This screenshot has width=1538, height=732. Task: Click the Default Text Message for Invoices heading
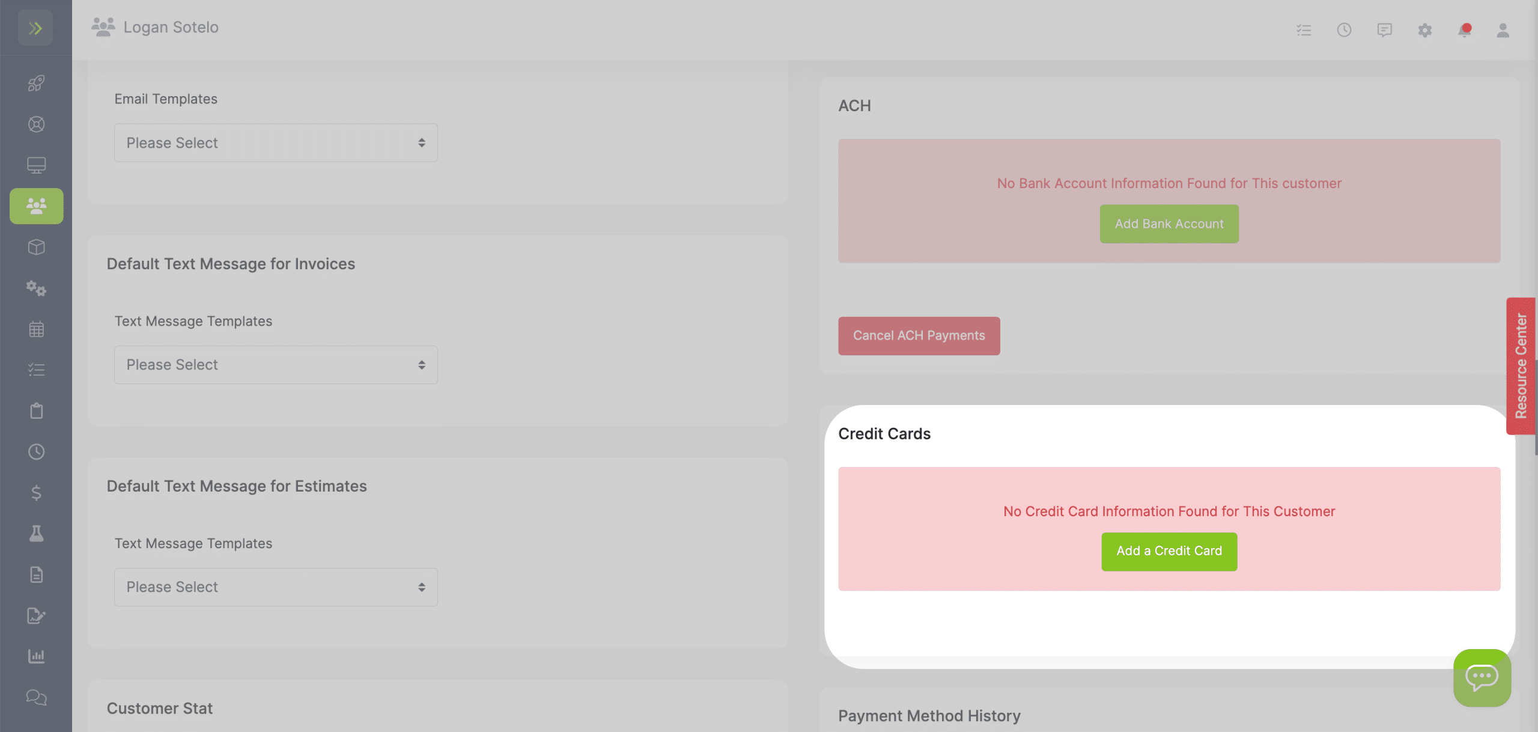(x=231, y=264)
